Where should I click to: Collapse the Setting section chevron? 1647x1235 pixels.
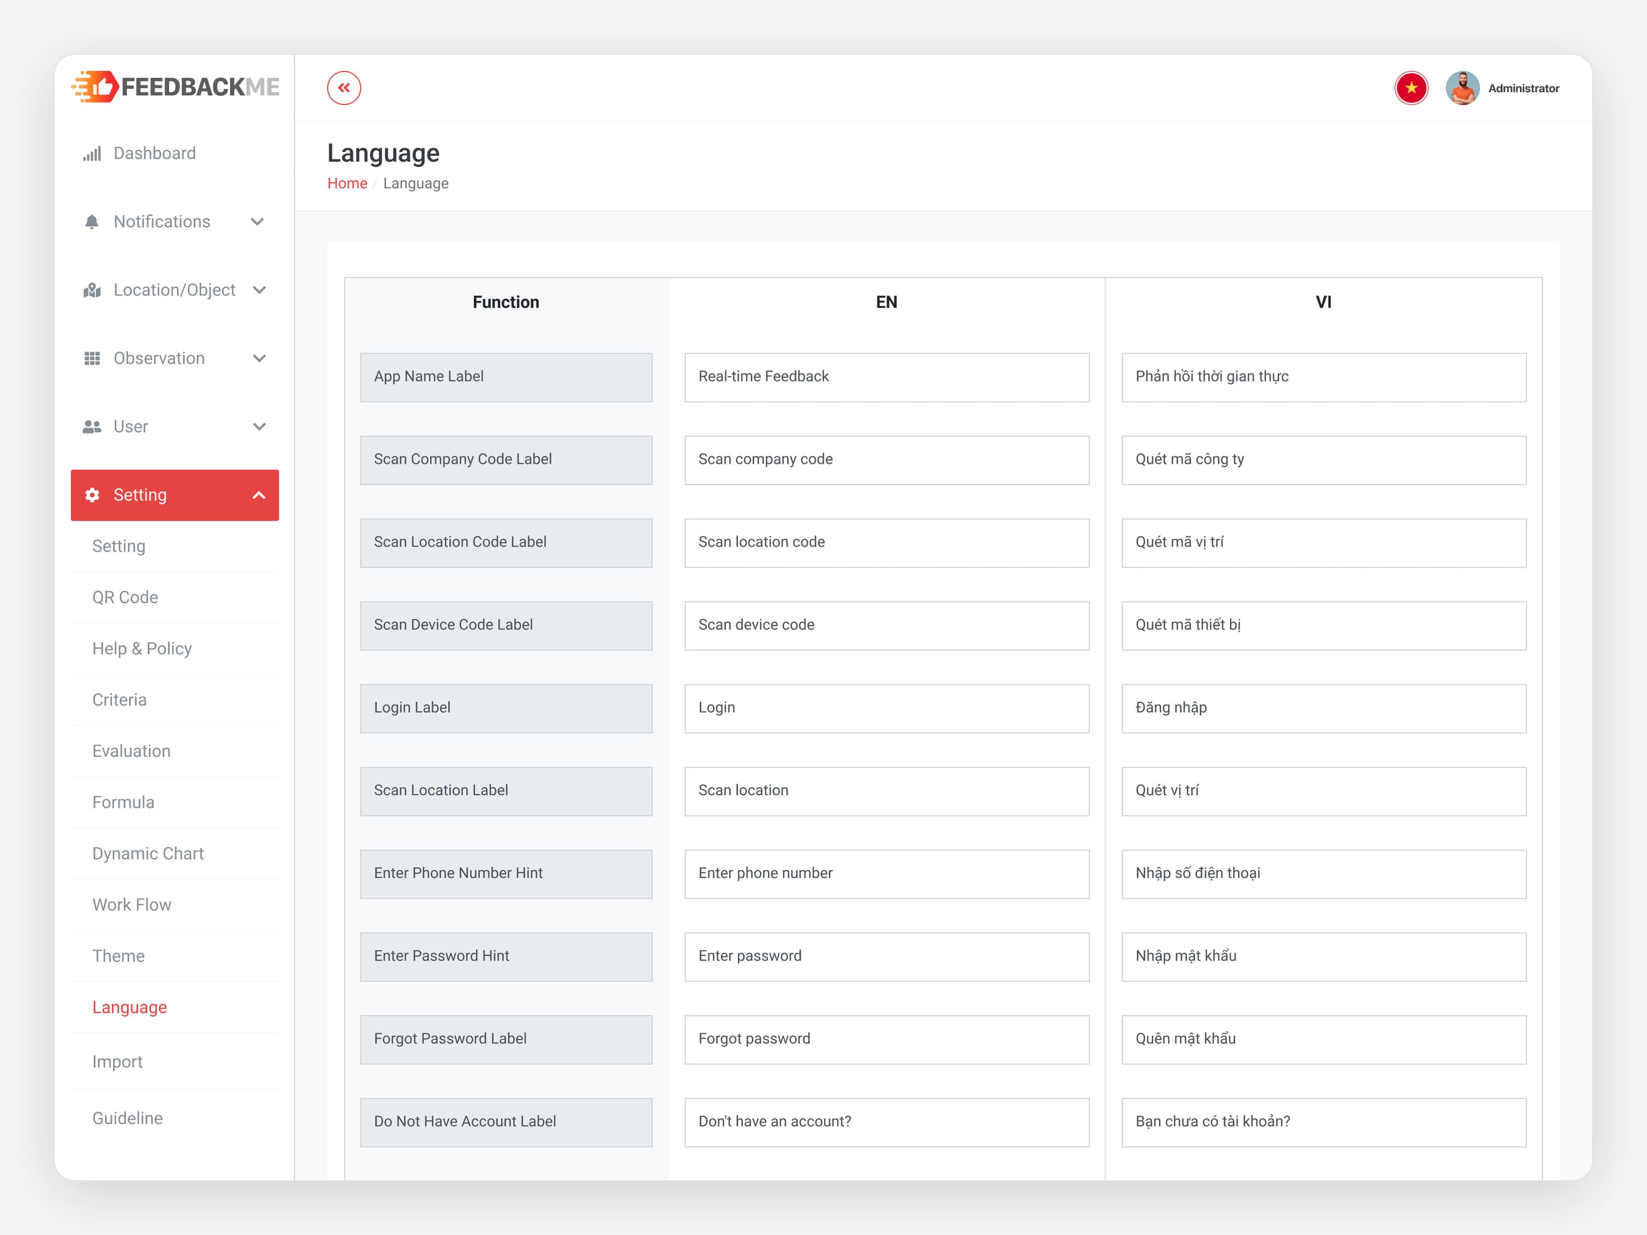[x=259, y=495]
